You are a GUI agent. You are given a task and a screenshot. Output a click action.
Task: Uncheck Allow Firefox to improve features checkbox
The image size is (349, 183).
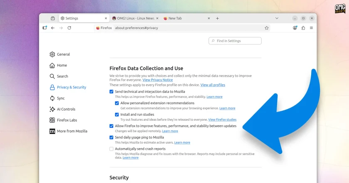pyautogui.click(x=111, y=126)
